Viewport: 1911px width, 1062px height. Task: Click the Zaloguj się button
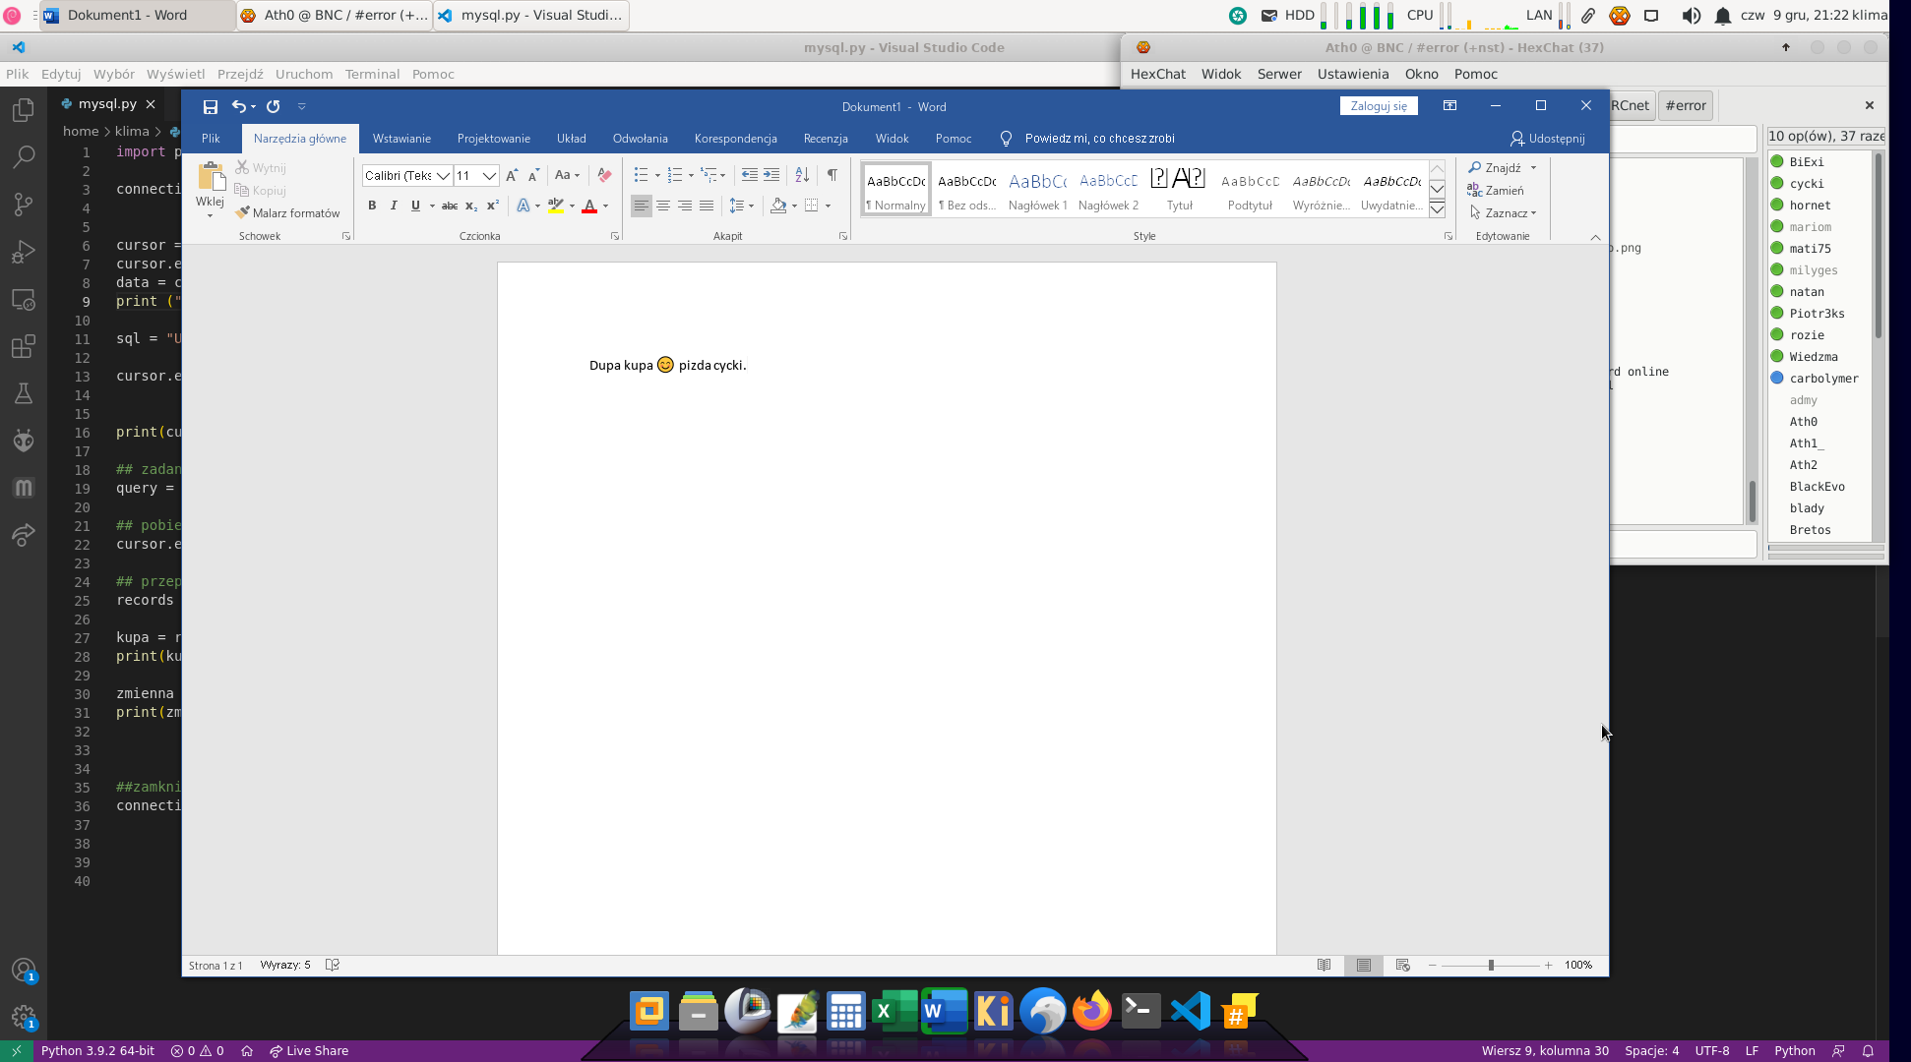click(x=1378, y=105)
